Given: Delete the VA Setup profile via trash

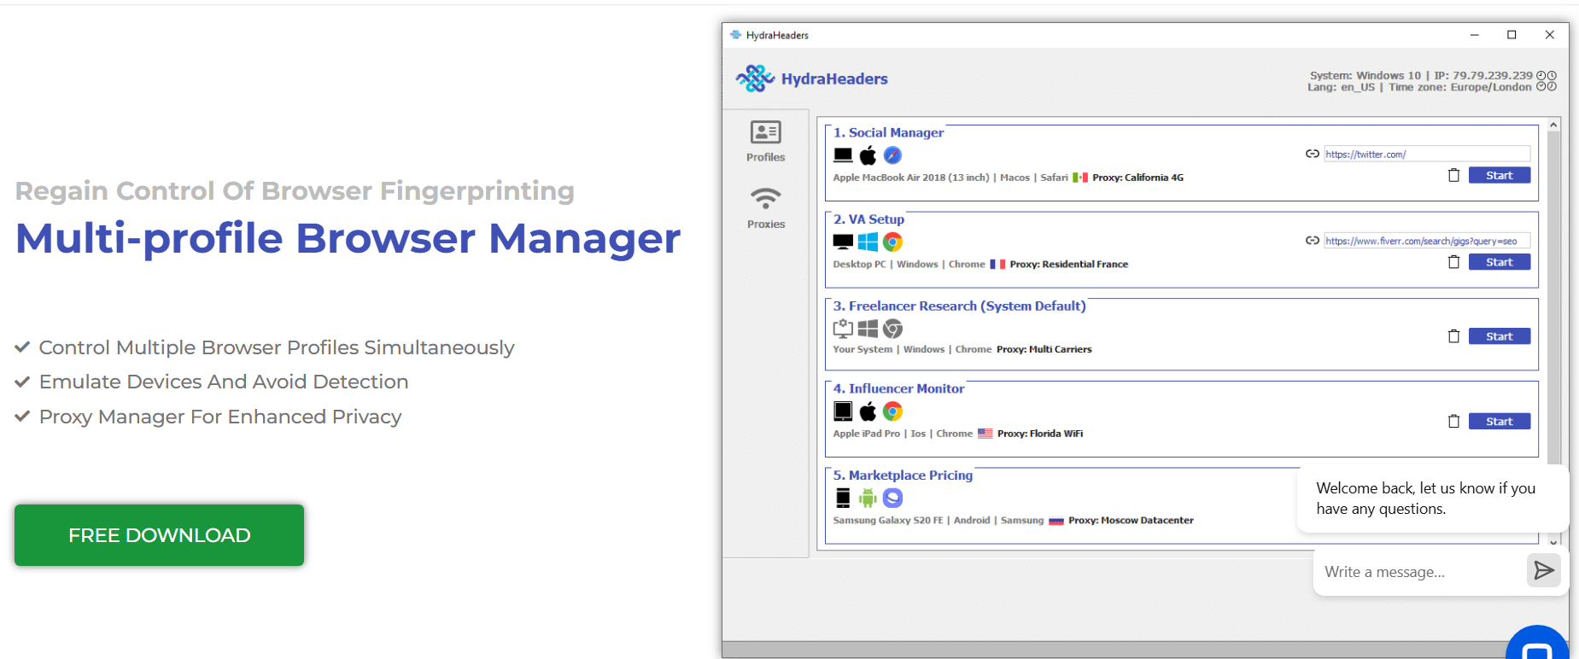Looking at the screenshot, I should 1453,262.
